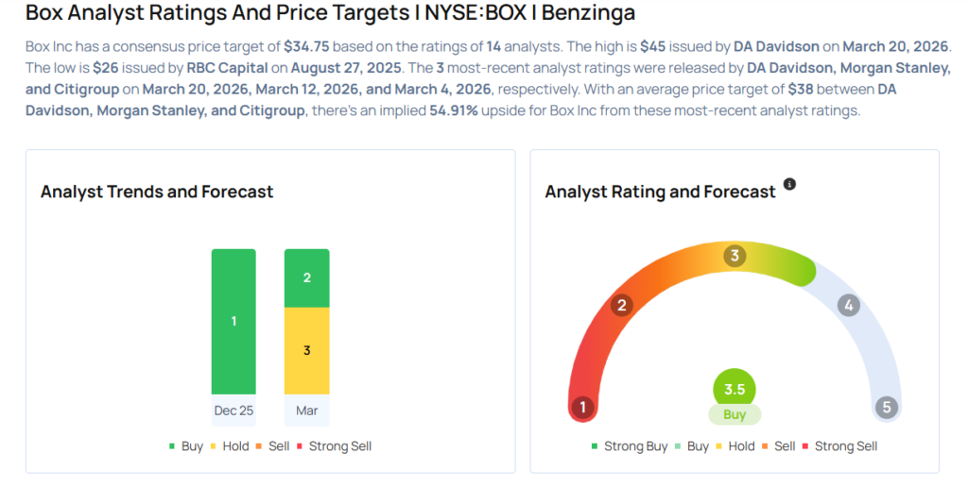Click the page title Box Analyst Ratings
This screenshot has width=968, height=486.
[x=330, y=13]
